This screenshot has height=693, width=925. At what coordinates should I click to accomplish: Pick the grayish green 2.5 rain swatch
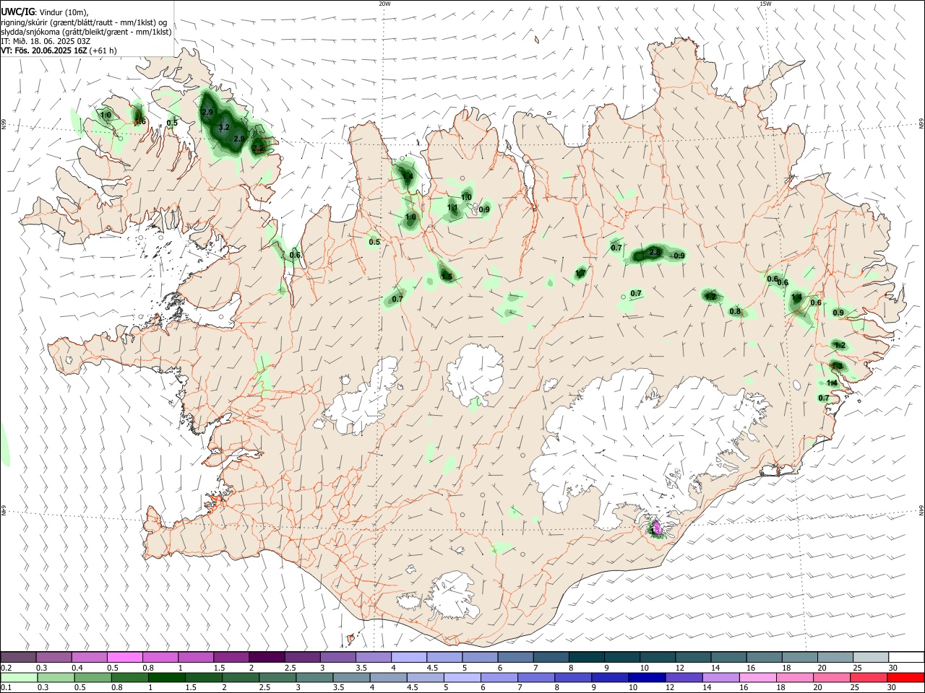pos(277,676)
